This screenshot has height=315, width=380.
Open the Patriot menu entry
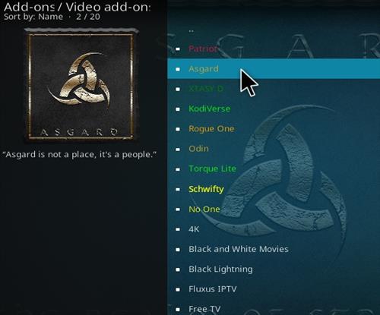(274, 49)
